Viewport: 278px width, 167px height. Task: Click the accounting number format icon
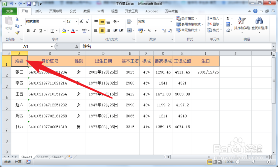tap(141, 31)
